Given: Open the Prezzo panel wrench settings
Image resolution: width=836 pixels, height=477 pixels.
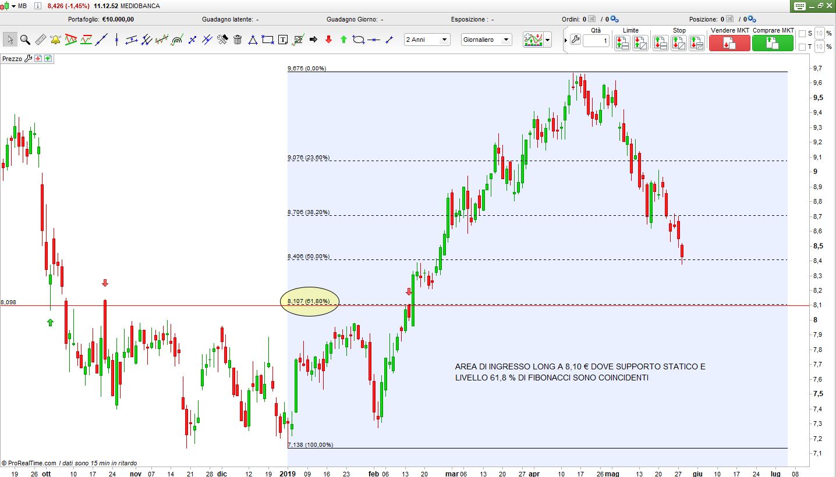Looking at the screenshot, I should pyautogui.click(x=28, y=58).
